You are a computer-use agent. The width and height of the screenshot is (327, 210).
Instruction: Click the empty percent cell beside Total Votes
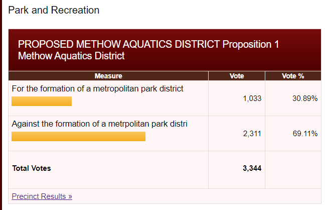pos(293,169)
